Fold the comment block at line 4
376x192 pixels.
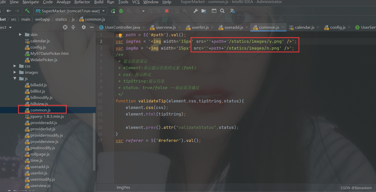click(x=114, y=55)
